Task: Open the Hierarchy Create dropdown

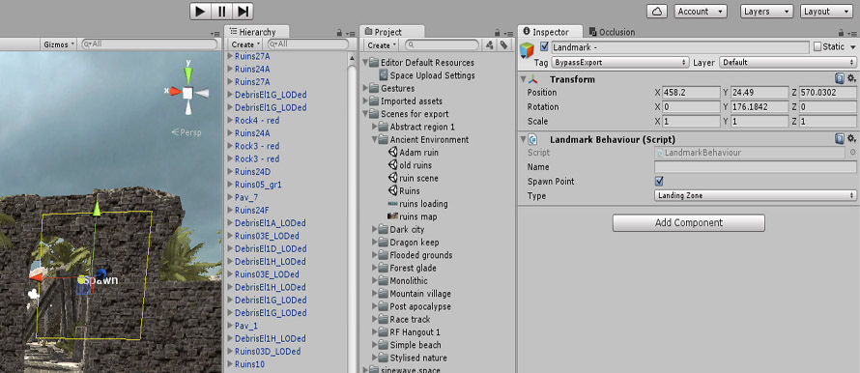Action: [245, 44]
